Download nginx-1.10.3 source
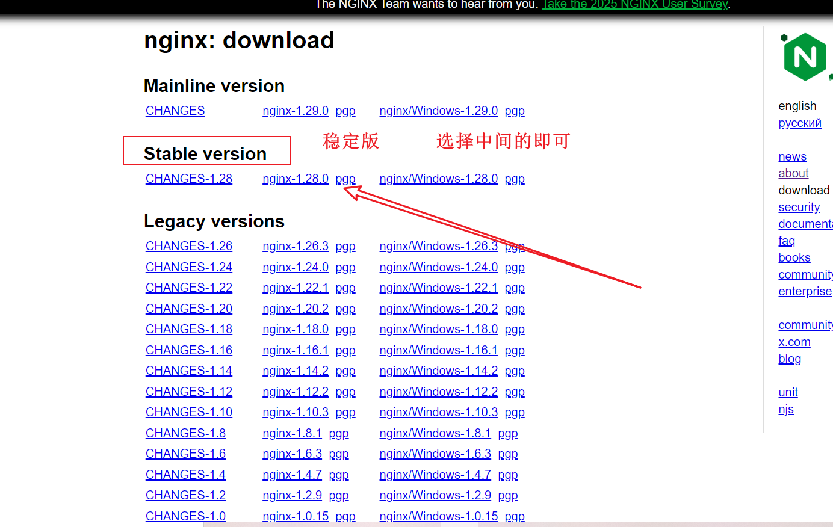 click(296, 412)
